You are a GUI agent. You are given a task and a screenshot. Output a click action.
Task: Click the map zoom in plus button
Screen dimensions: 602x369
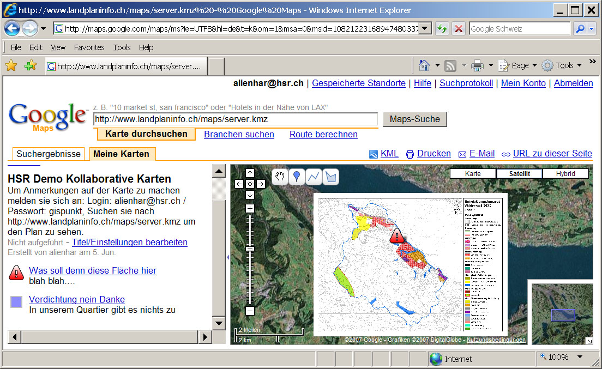(250, 209)
